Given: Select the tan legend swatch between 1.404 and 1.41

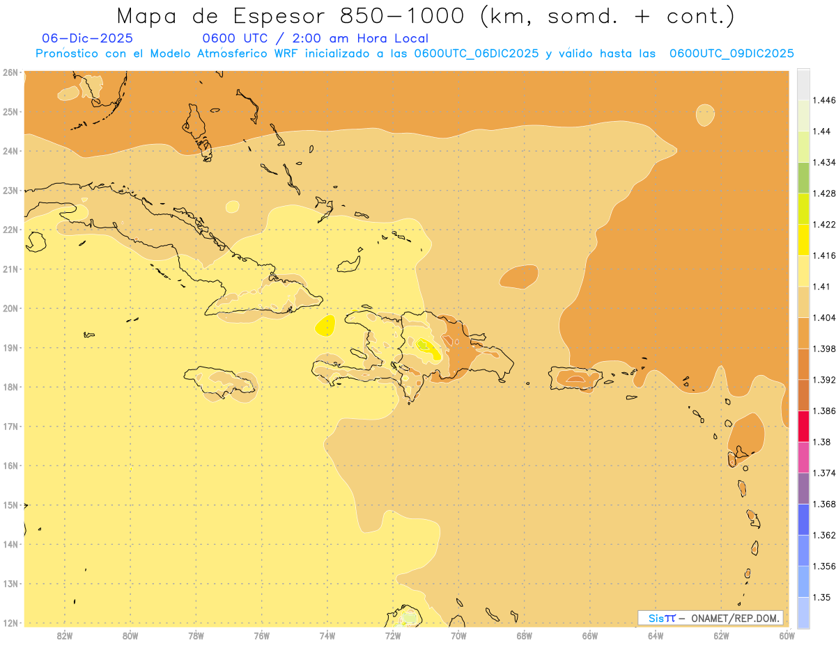Looking at the screenshot, I should pos(803,302).
